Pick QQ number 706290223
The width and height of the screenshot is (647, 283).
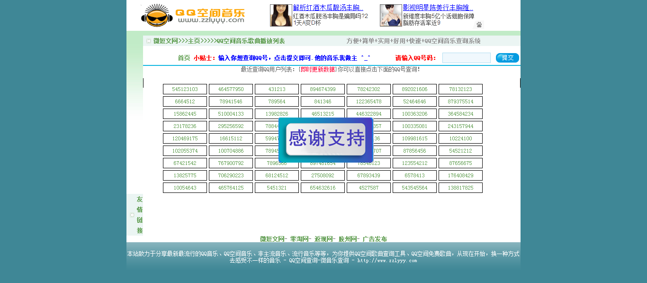click(231, 175)
